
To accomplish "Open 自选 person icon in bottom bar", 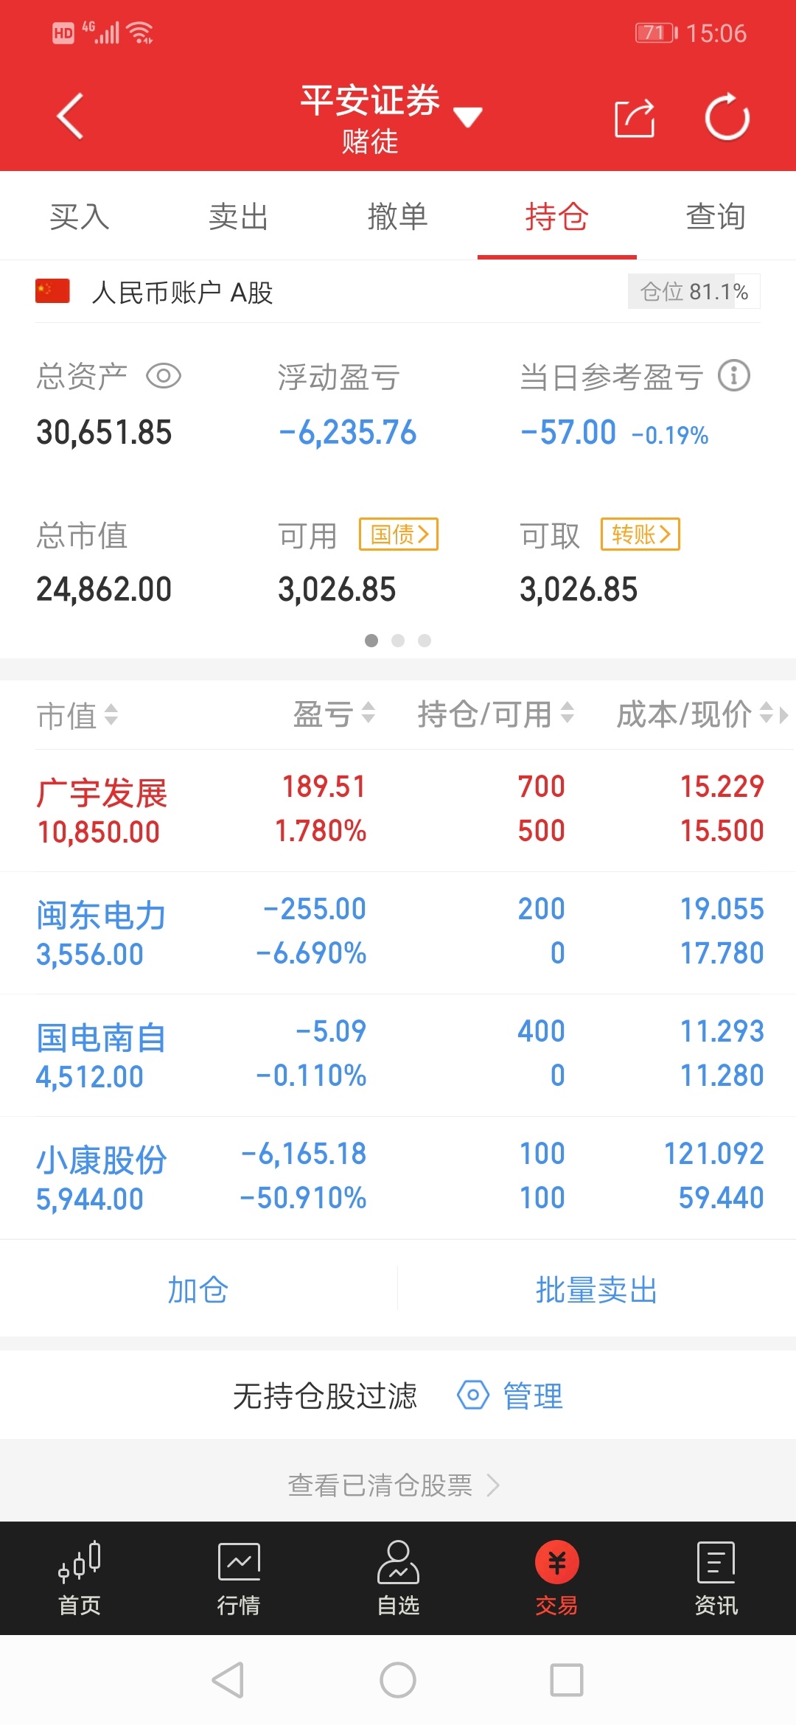I will tap(398, 1561).
